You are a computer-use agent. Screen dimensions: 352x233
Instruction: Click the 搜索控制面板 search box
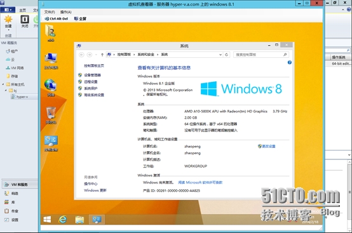pyautogui.click(x=261, y=55)
